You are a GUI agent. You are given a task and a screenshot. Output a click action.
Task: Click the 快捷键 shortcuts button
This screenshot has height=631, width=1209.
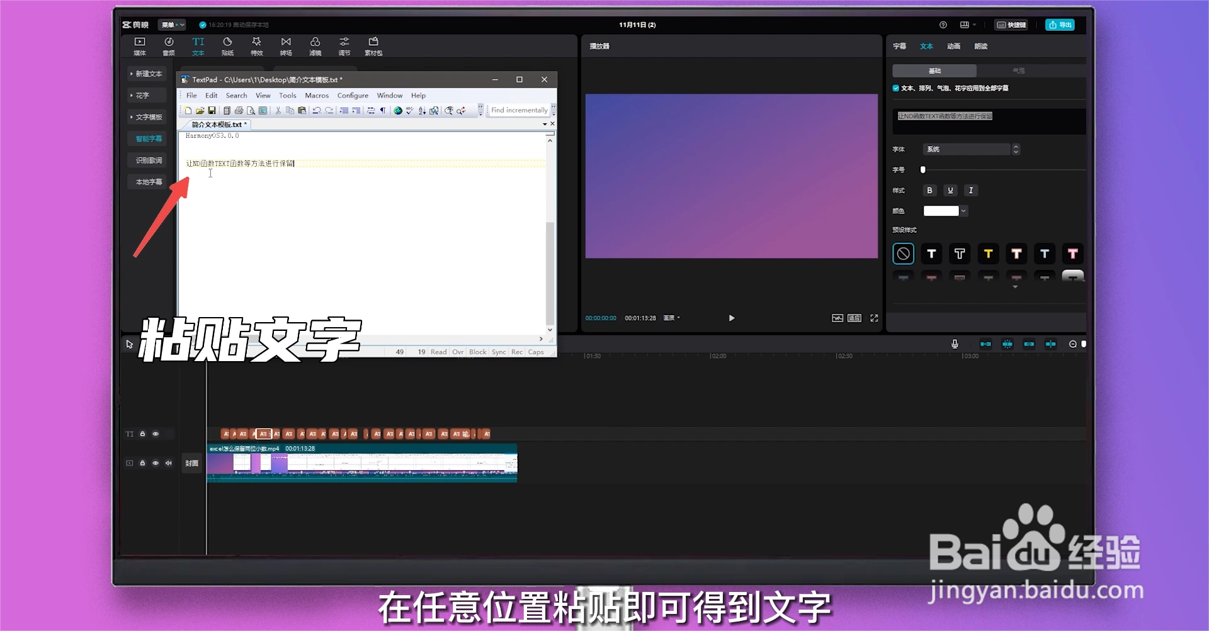pos(1011,25)
